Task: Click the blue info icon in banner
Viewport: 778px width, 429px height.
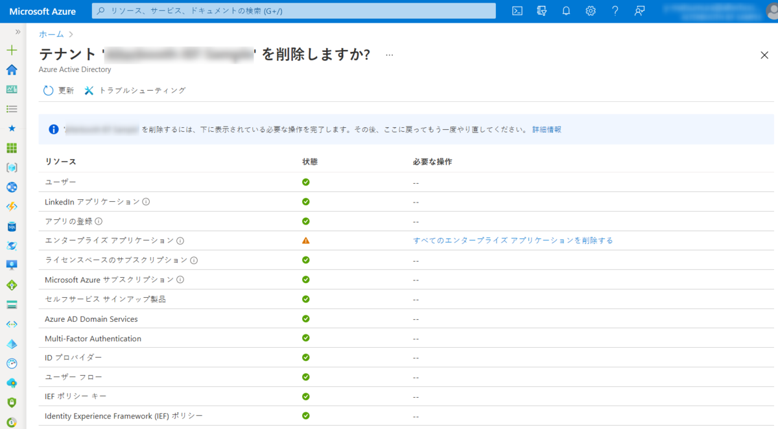Action: (x=54, y=130)
